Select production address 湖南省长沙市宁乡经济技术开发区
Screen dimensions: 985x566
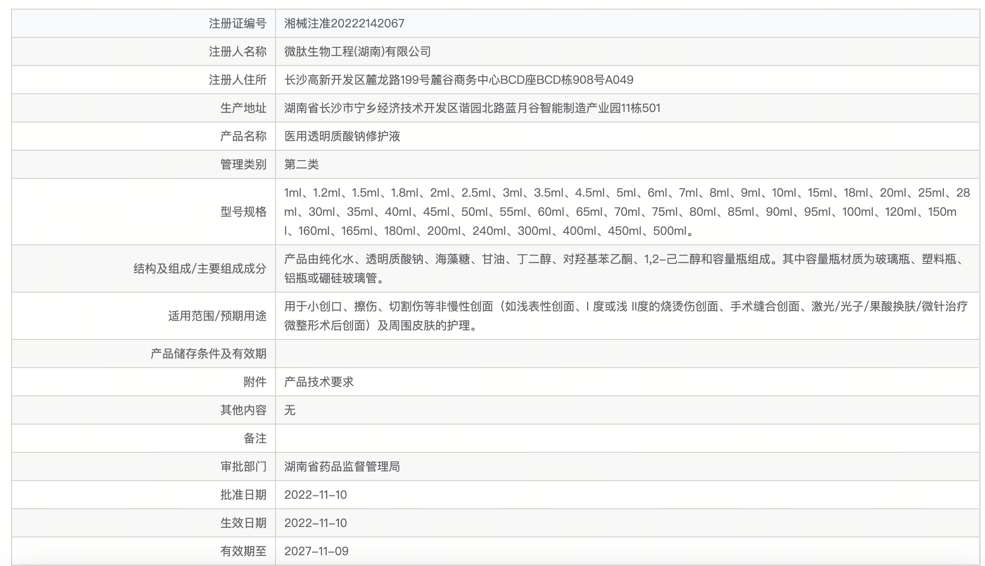[x=472, y=108]
